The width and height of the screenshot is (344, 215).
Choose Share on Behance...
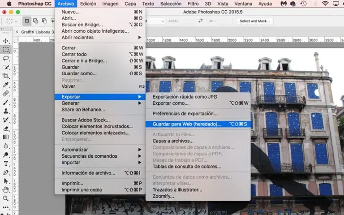coord(100,109)
